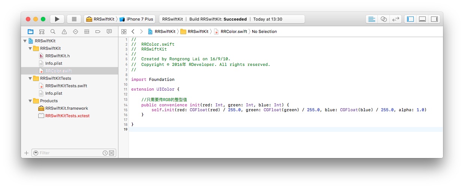464x188 pixels.
Task: Collapse the RRSwiftKit group folder
Action: coord(30,48)
